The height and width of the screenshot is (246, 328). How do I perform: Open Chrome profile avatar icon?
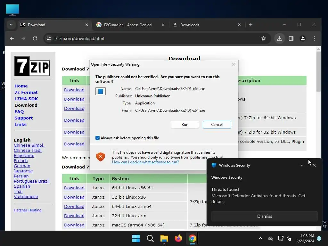tap(302, 38)
